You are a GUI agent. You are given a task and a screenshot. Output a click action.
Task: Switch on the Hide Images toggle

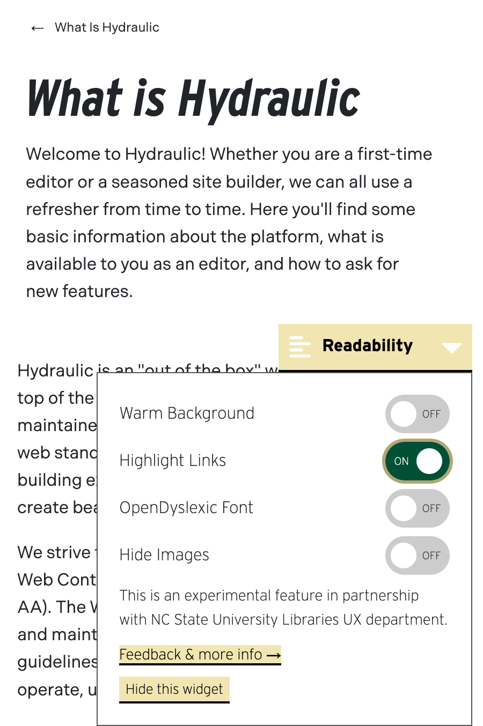pyautogui.click(x=417, y=555)
